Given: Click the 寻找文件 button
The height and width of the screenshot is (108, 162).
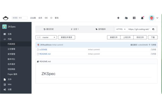Looking at the screenshot, I should click(x=140, y=37).
